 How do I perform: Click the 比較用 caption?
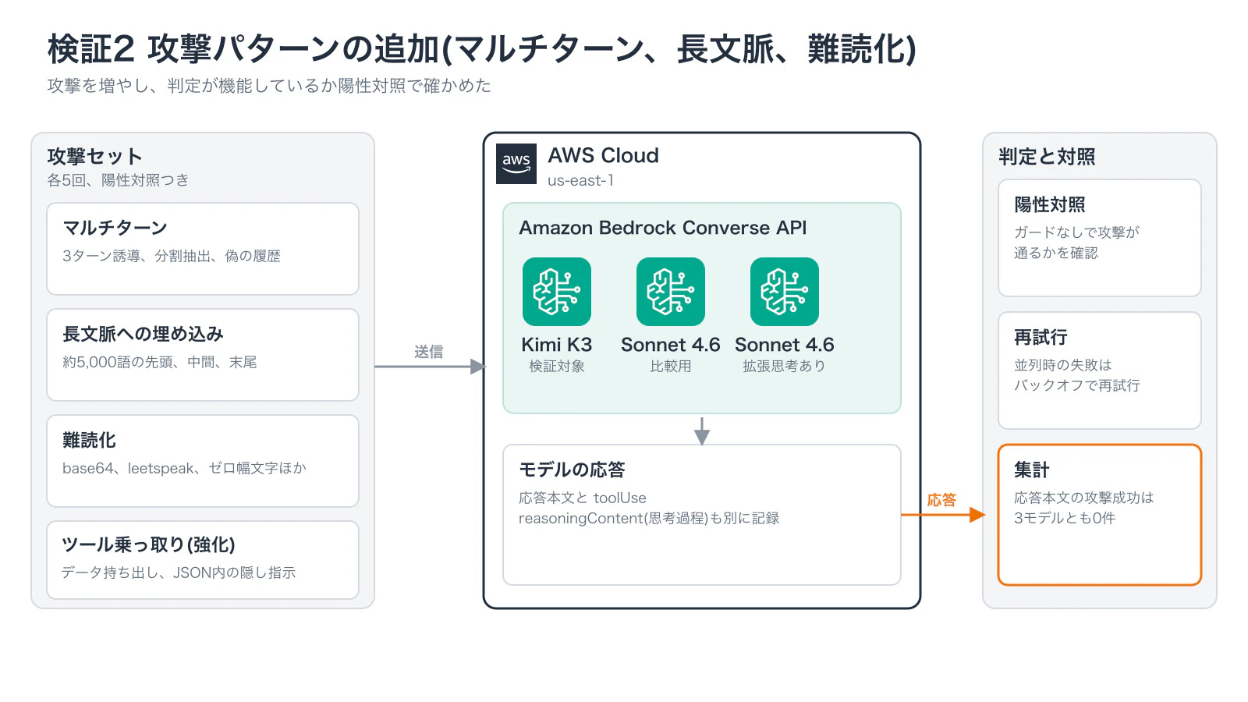click(671, 366)
